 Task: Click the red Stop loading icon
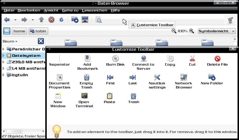coord(51,20)
